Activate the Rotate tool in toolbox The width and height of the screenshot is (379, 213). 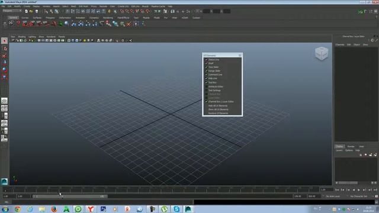(x=4, y=70)
